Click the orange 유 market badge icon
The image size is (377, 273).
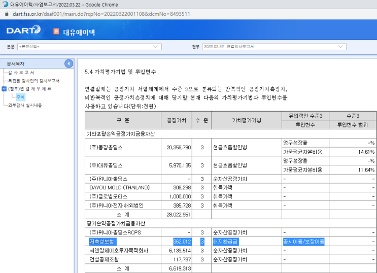point(56,31)
